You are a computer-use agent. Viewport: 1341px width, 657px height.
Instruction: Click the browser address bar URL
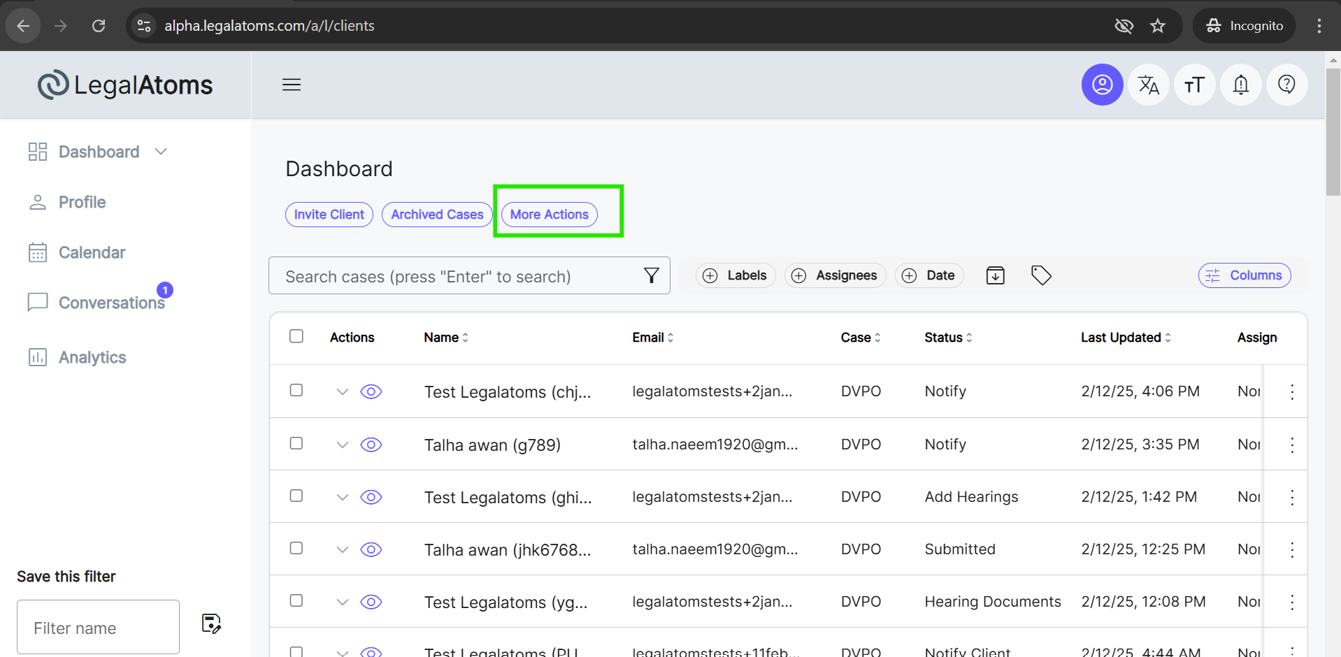coord(269,26)
